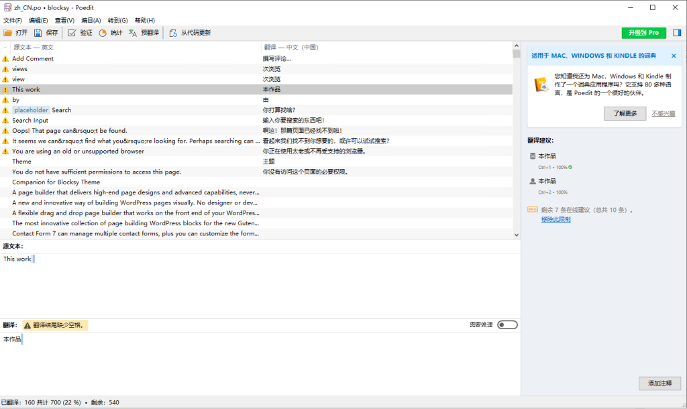Select the 'Contact Form 7 can manage' row
This screenshot has height=409, width=687.
(x=256, y=233)
